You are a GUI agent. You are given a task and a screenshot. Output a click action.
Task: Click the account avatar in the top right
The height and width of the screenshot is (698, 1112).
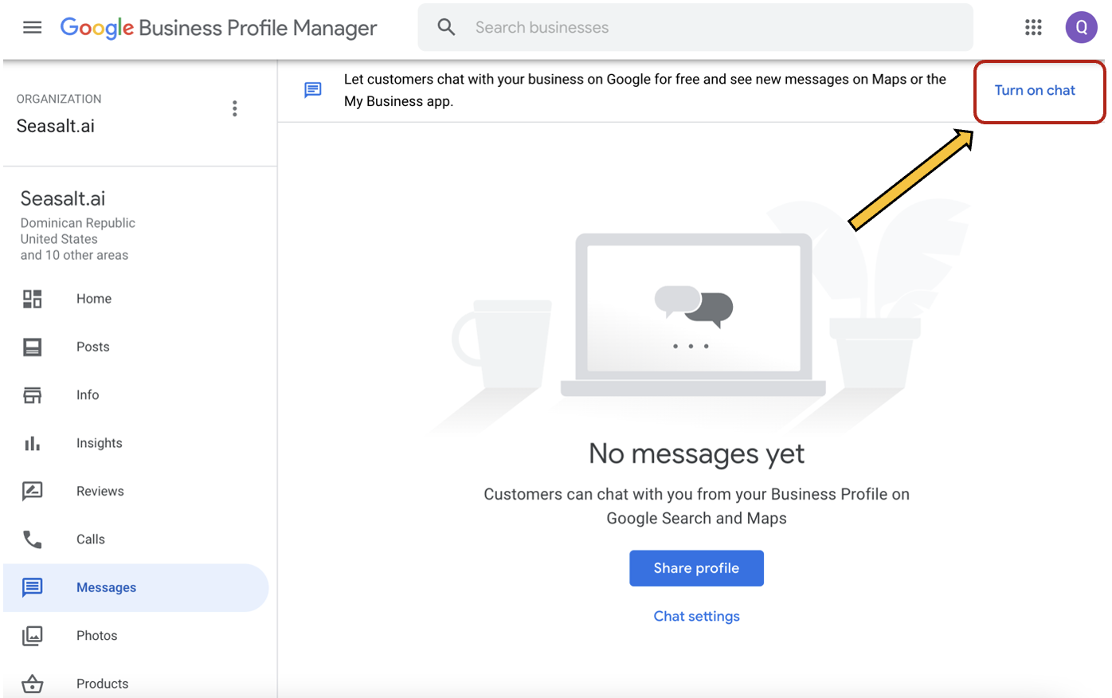click(1082, 26)
